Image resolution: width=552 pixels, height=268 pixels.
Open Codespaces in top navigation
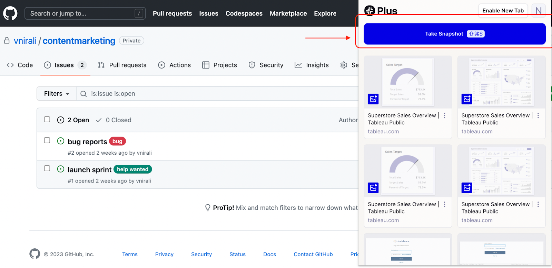[x=244, y=13]
